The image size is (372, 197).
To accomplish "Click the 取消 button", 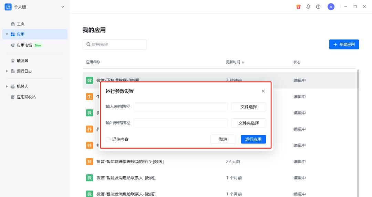I will (x=223, y=139).
